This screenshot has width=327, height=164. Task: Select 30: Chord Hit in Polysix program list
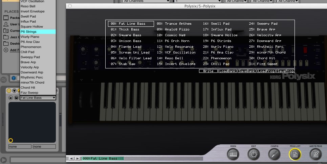coord(262,58)
